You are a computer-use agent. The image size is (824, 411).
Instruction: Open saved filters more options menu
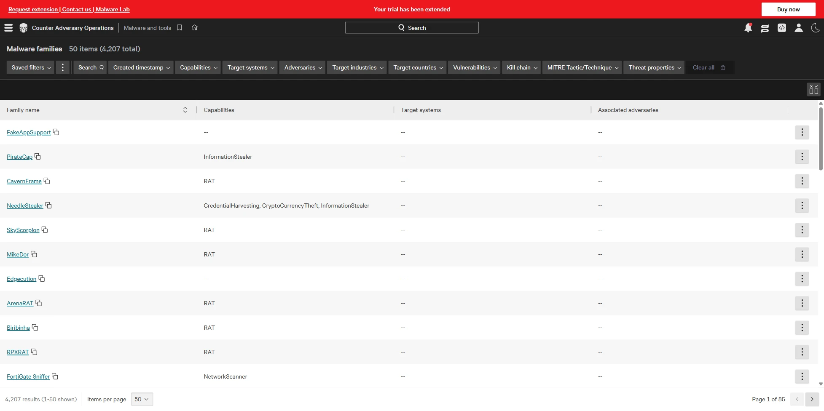coord(63,67)
